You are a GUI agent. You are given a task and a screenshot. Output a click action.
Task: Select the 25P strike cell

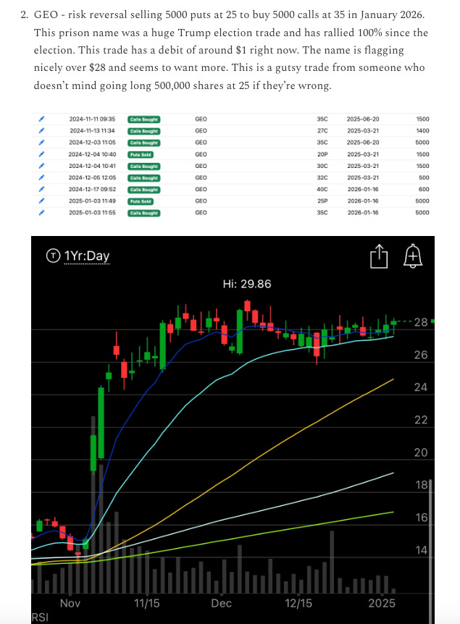[x=322, y=201]
